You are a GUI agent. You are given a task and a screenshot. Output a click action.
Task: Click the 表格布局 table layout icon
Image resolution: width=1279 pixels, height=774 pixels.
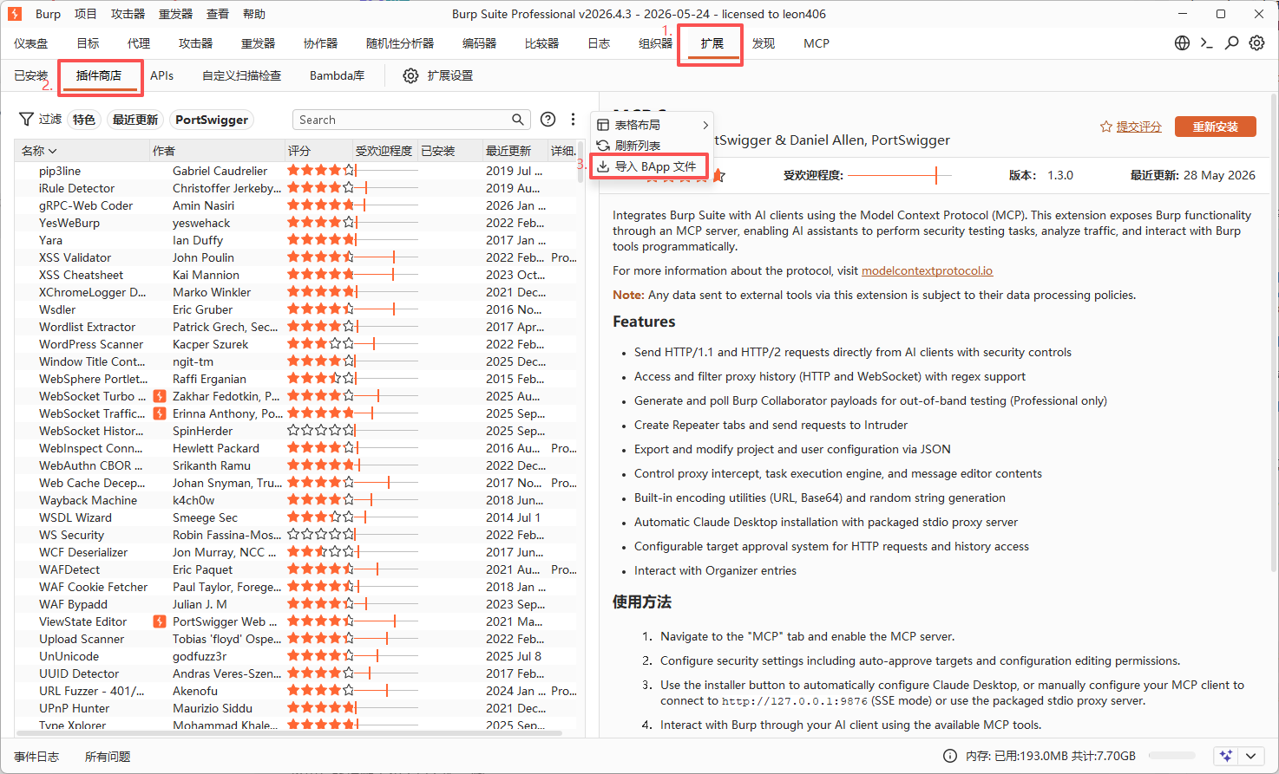[603, 125]
